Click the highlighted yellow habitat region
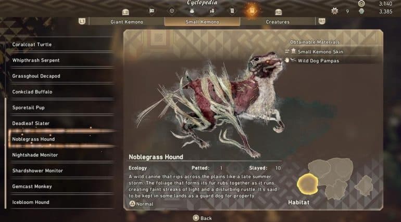 [x=307, y=184]
